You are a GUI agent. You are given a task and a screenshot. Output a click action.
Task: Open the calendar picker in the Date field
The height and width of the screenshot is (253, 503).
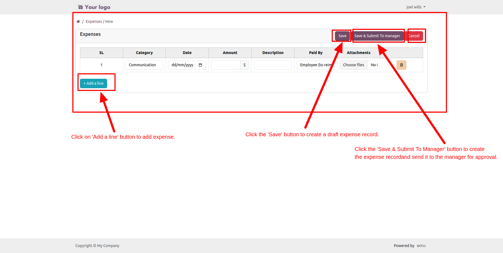(200, 65)
